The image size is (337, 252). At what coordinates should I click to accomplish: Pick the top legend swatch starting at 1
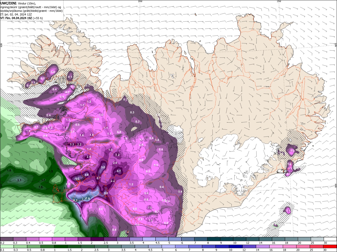[71, 239]
